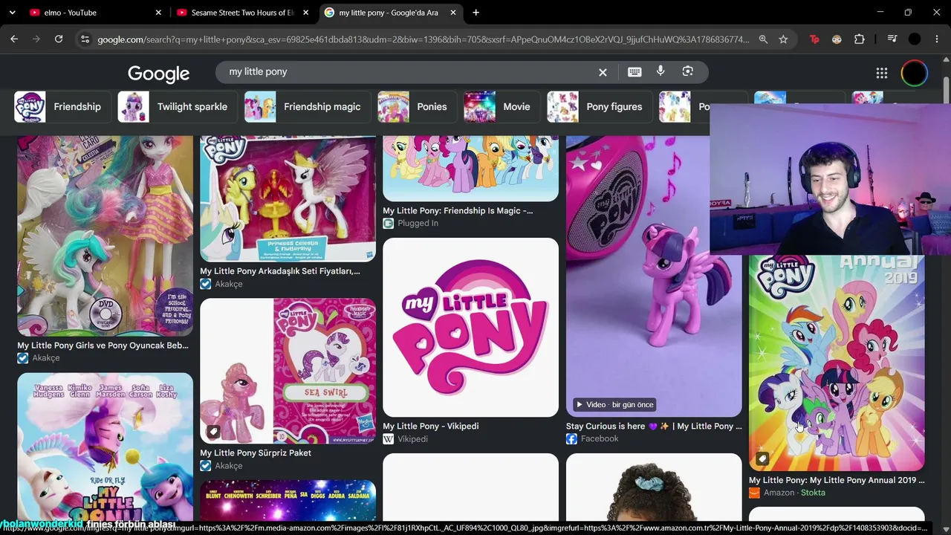Open the Sea Swirl pony package image

coord(288,371)
